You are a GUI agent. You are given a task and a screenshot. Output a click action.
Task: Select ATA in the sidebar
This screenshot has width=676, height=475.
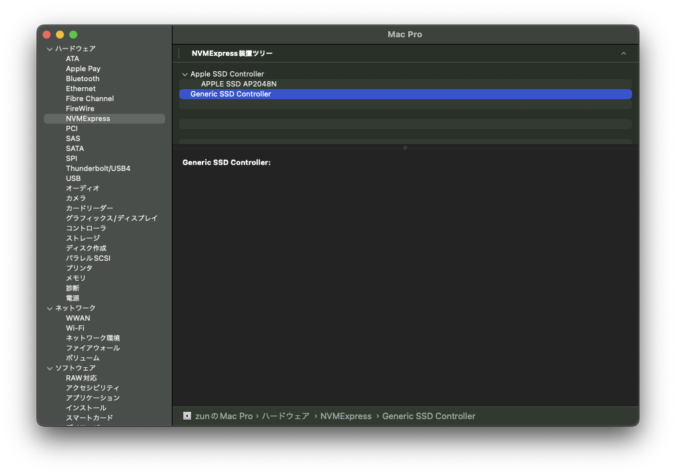(x=73, y=59)
